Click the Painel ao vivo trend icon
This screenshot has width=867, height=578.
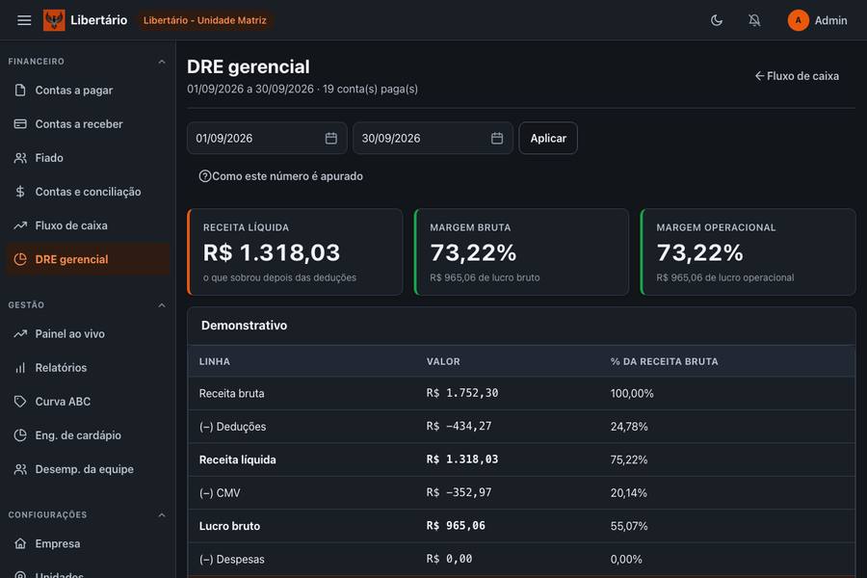pyautogui.click(x=20, y=333)
